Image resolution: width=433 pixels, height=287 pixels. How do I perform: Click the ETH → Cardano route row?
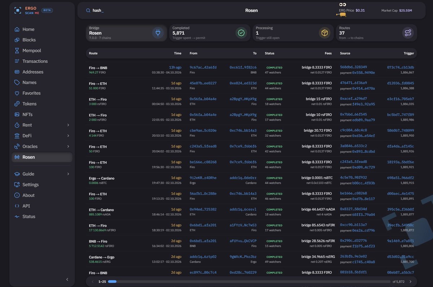click(251, 212)
